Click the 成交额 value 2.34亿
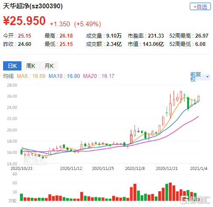Viewport: 213px width, 207px height. [114, 44]
